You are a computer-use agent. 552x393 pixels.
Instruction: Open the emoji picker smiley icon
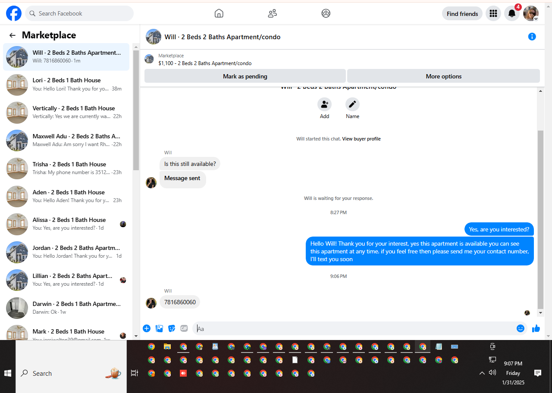coord(521,328)
